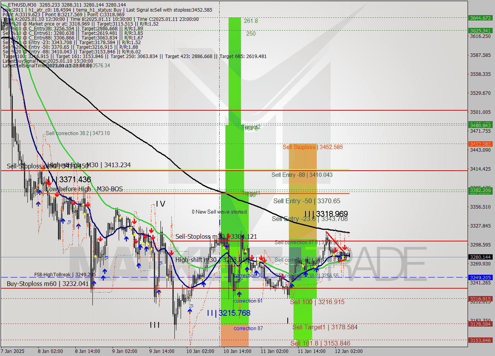Click the 3529.670 price scale value
The image size is (495, 356).
[x=480, y=93]
